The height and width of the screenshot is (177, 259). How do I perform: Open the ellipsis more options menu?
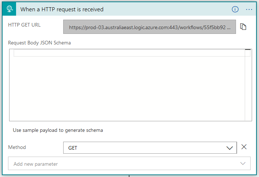point(249,9)
